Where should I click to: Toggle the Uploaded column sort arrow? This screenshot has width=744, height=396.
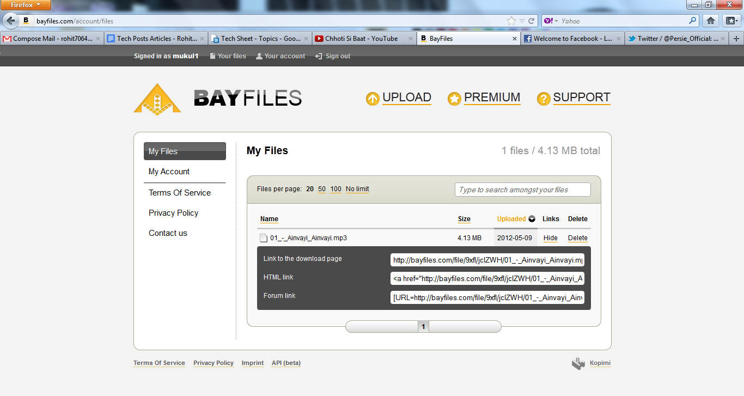click(x=532, y=219)
